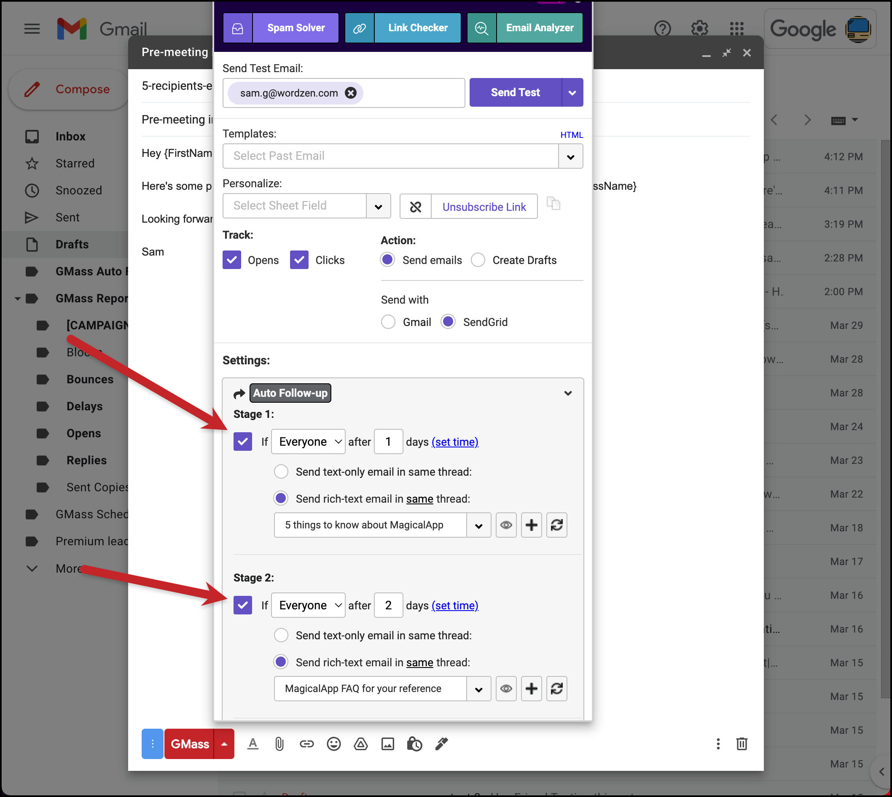Open the Google apps grid
The width and height of the screenshot is (892, 797).
[736, 29]
